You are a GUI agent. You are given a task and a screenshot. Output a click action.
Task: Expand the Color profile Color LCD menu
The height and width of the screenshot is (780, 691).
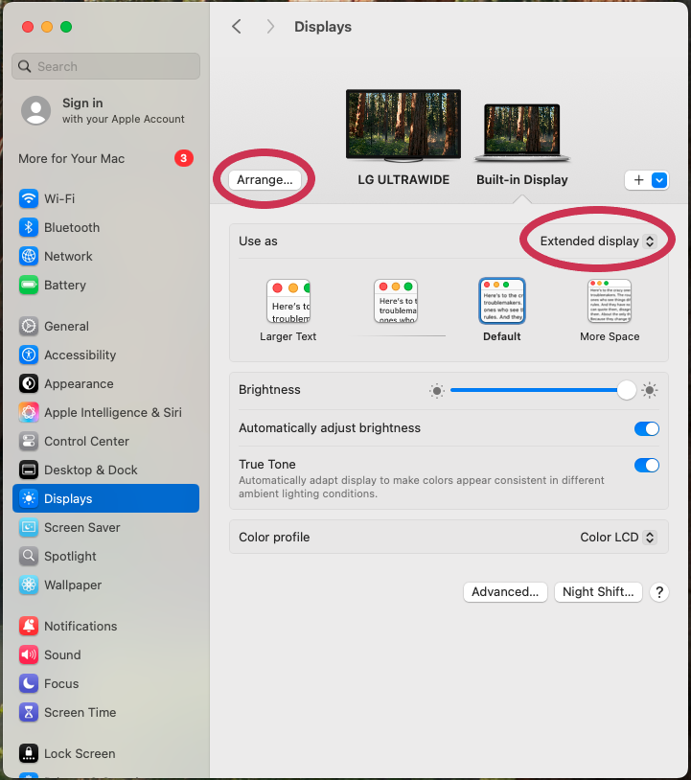tap(618, 538)
